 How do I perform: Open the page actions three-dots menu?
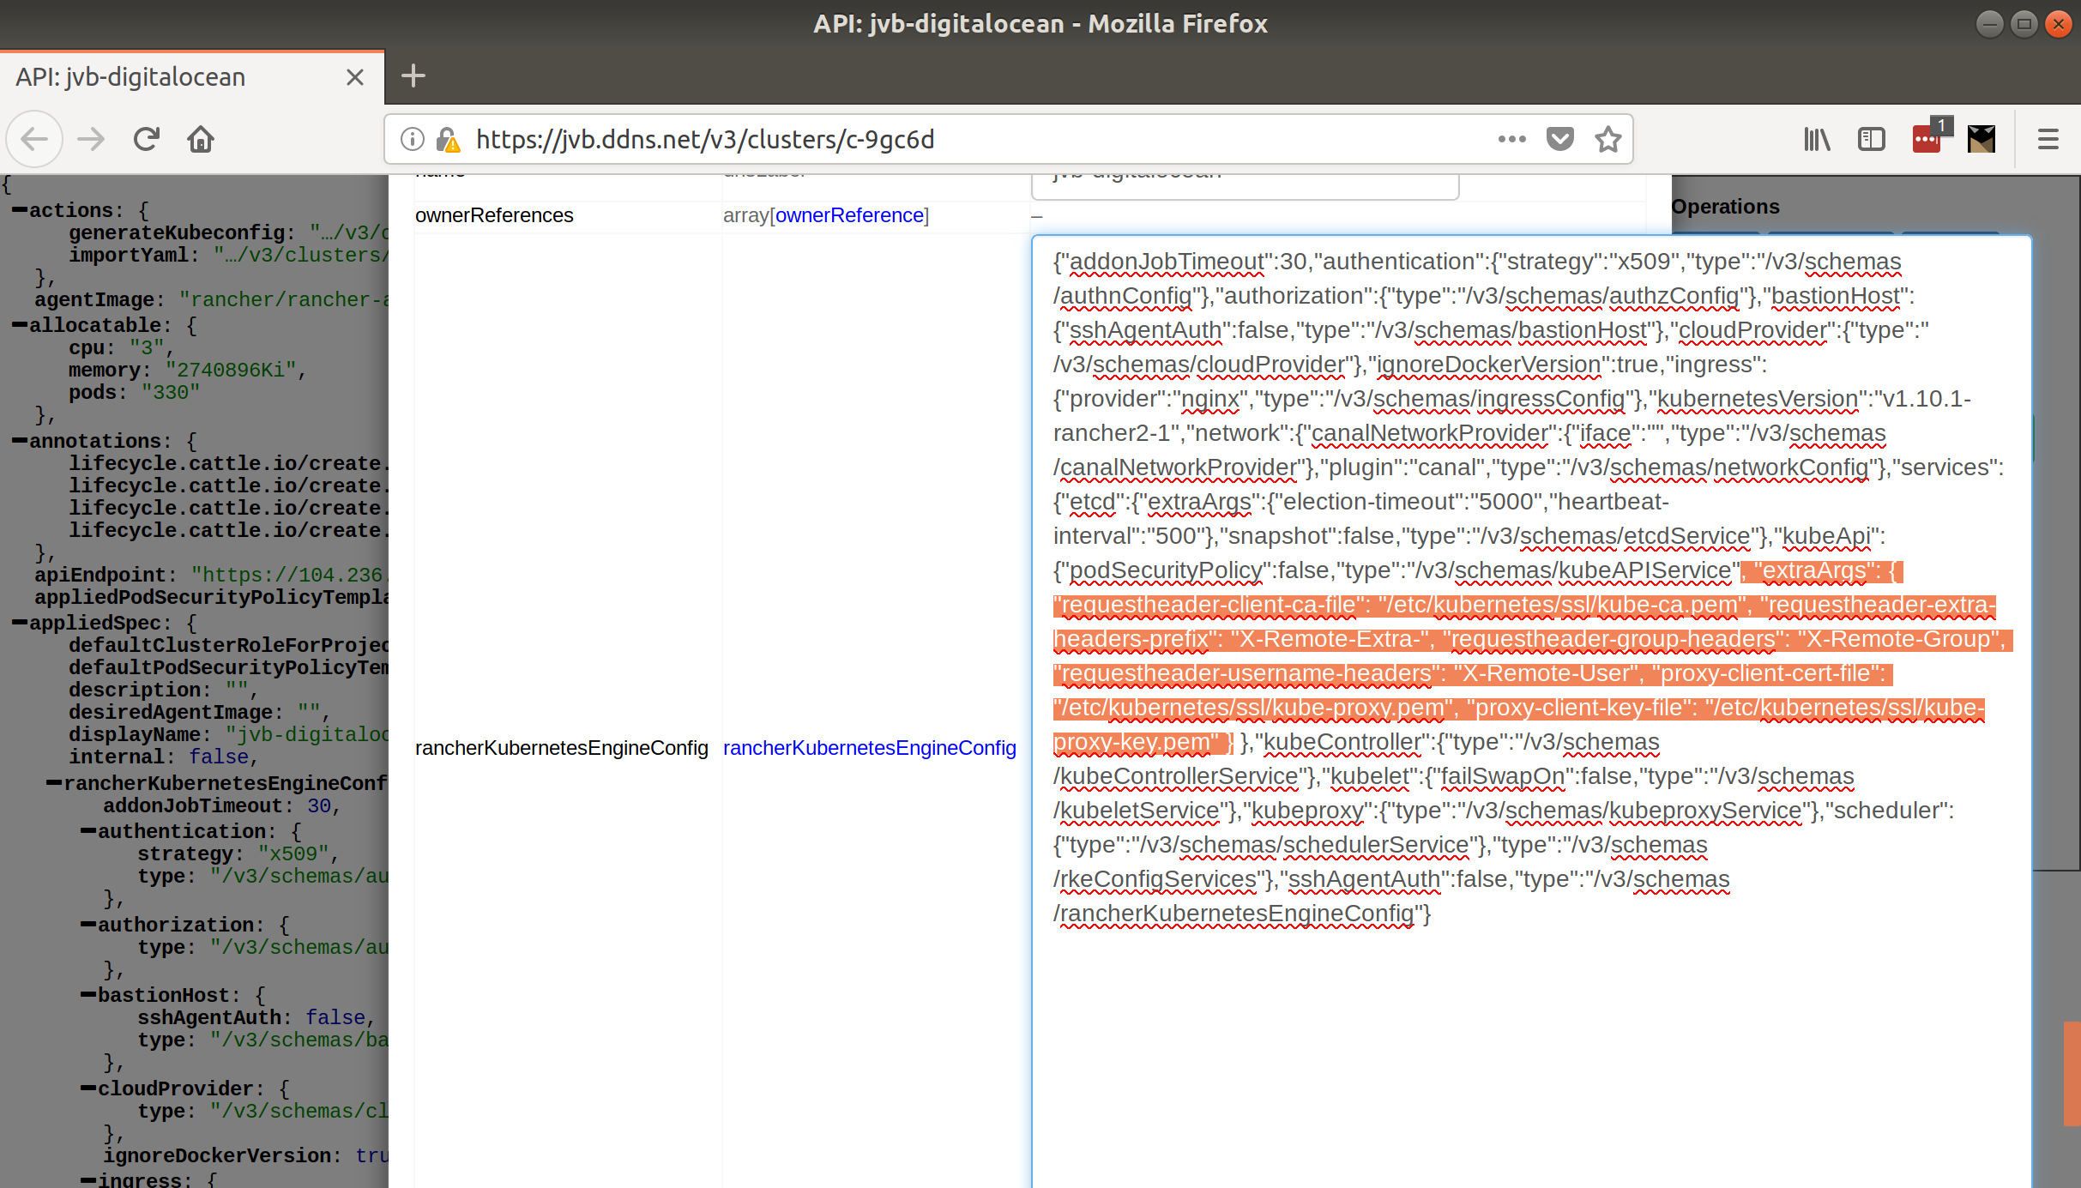(1511, 139)
